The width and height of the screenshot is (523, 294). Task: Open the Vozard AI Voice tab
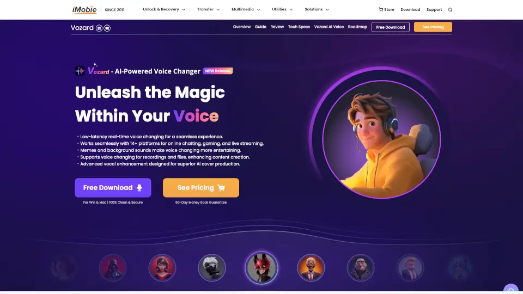[329, 27]
